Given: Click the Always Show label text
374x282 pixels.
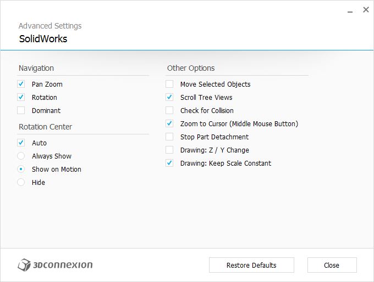Looking at the screenshot, I should [52, 156].
